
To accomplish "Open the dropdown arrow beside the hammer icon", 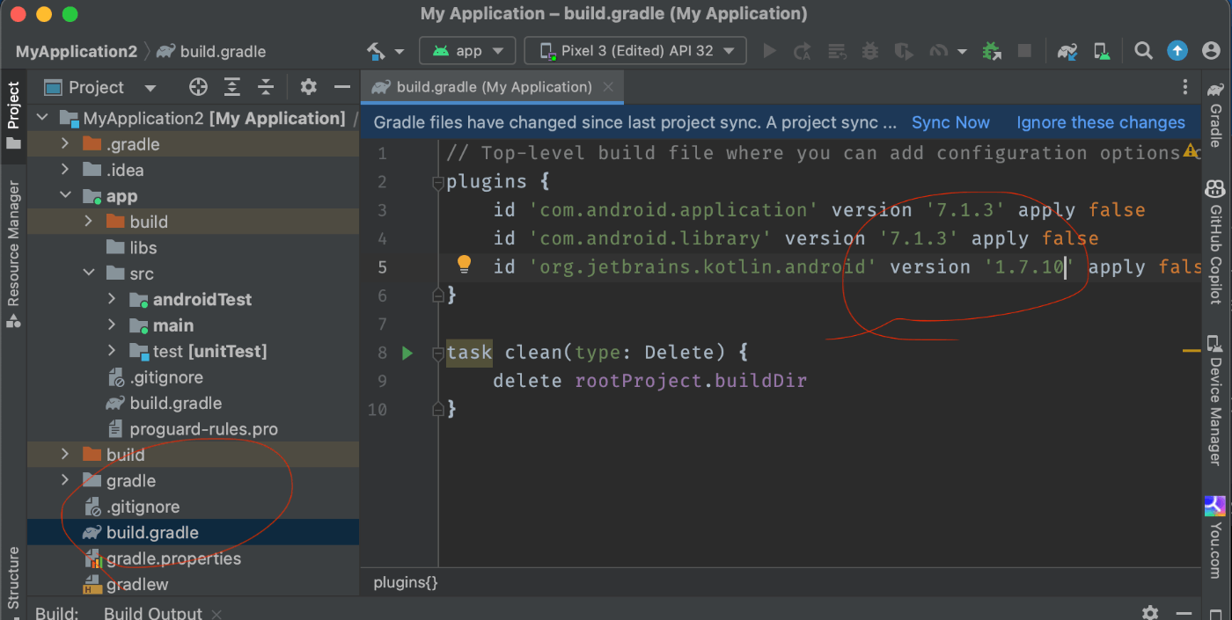I will tap(399, 52).
